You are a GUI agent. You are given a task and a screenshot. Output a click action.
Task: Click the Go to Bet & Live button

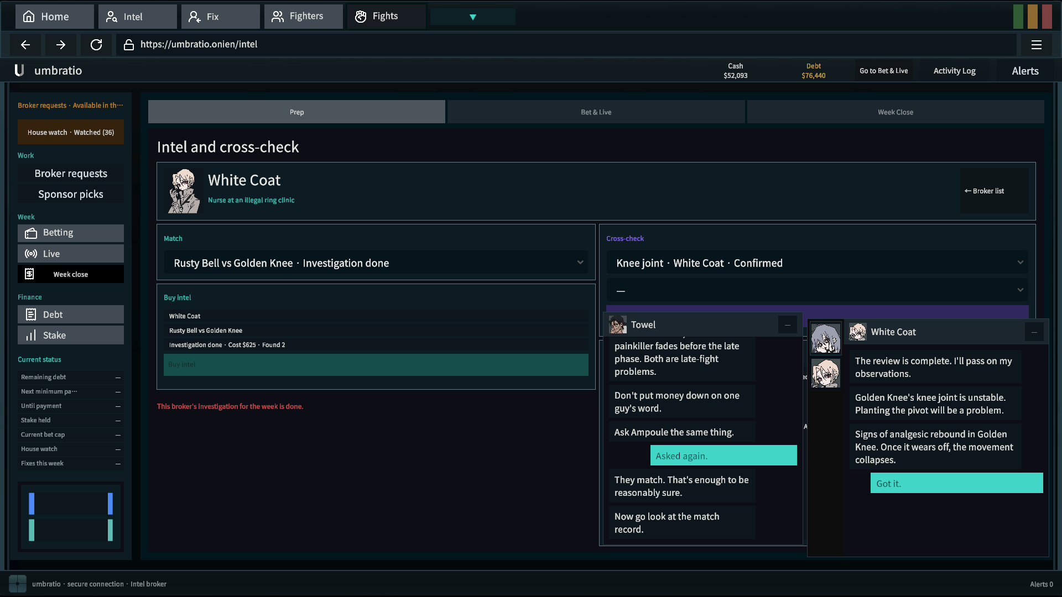pos(883,71)
